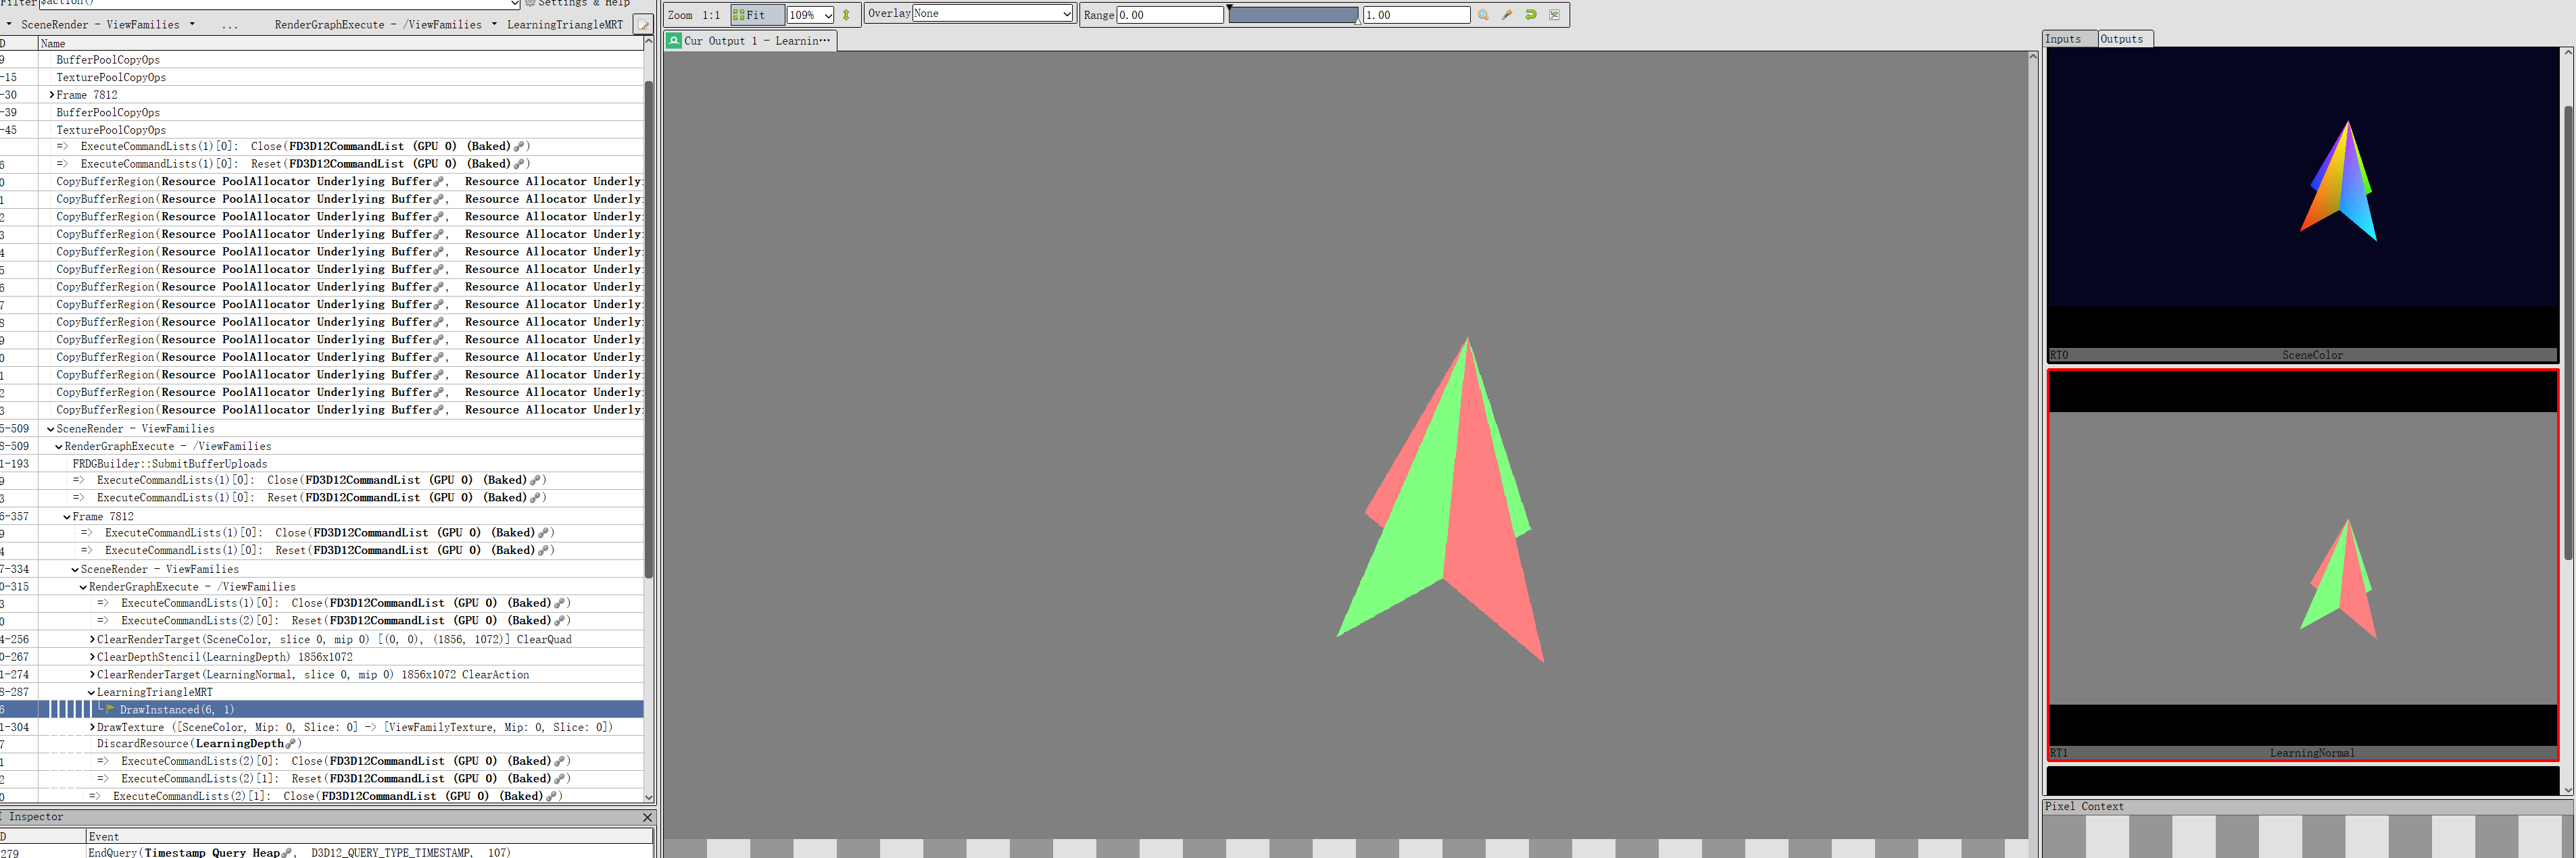Click the range slider white point handle
Viewport: 2576px width, 858px height.
click(1357, 21)
